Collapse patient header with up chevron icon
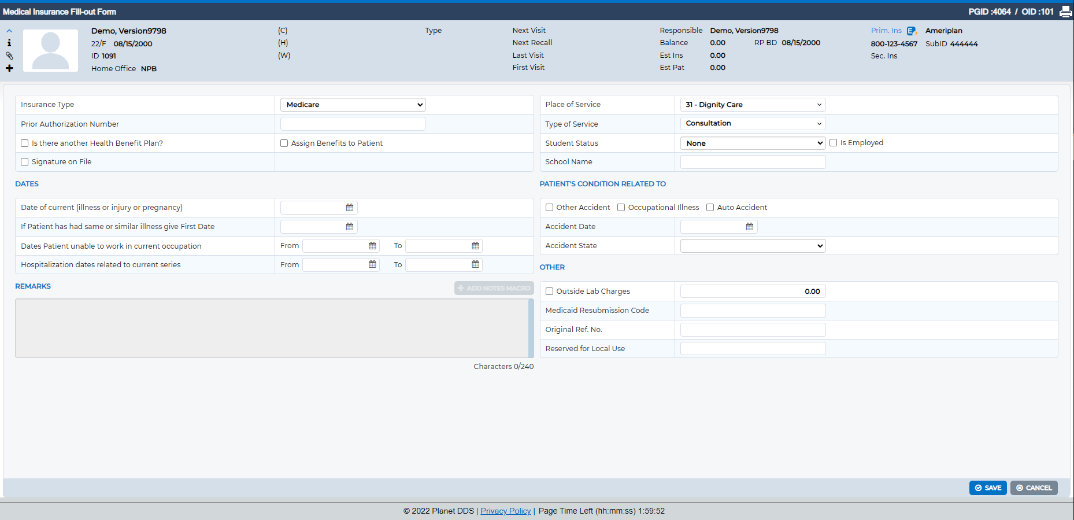 (x=9, y=31)
